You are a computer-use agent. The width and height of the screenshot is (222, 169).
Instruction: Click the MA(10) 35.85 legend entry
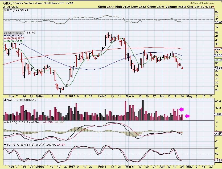[13, 41]
